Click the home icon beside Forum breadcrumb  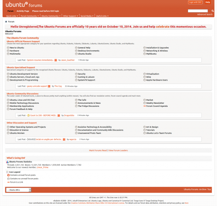click(6, 22)
